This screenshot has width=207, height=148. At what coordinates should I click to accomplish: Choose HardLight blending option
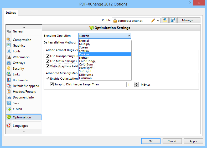click(105, 68)
